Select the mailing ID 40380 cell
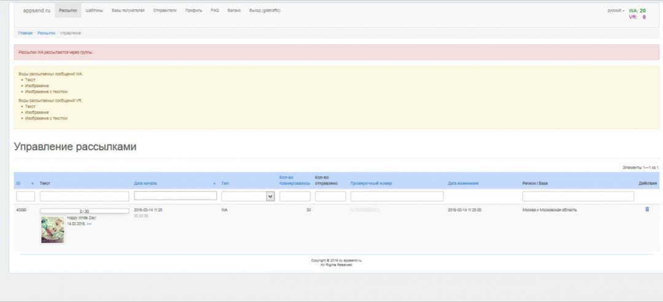This screenshot has width=663, height=302. [x=21, y=210]
